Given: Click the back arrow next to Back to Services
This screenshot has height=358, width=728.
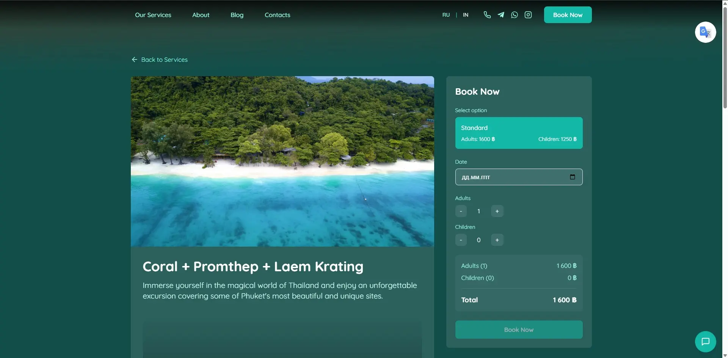Looking at the screenshot, I should point(134,59).
